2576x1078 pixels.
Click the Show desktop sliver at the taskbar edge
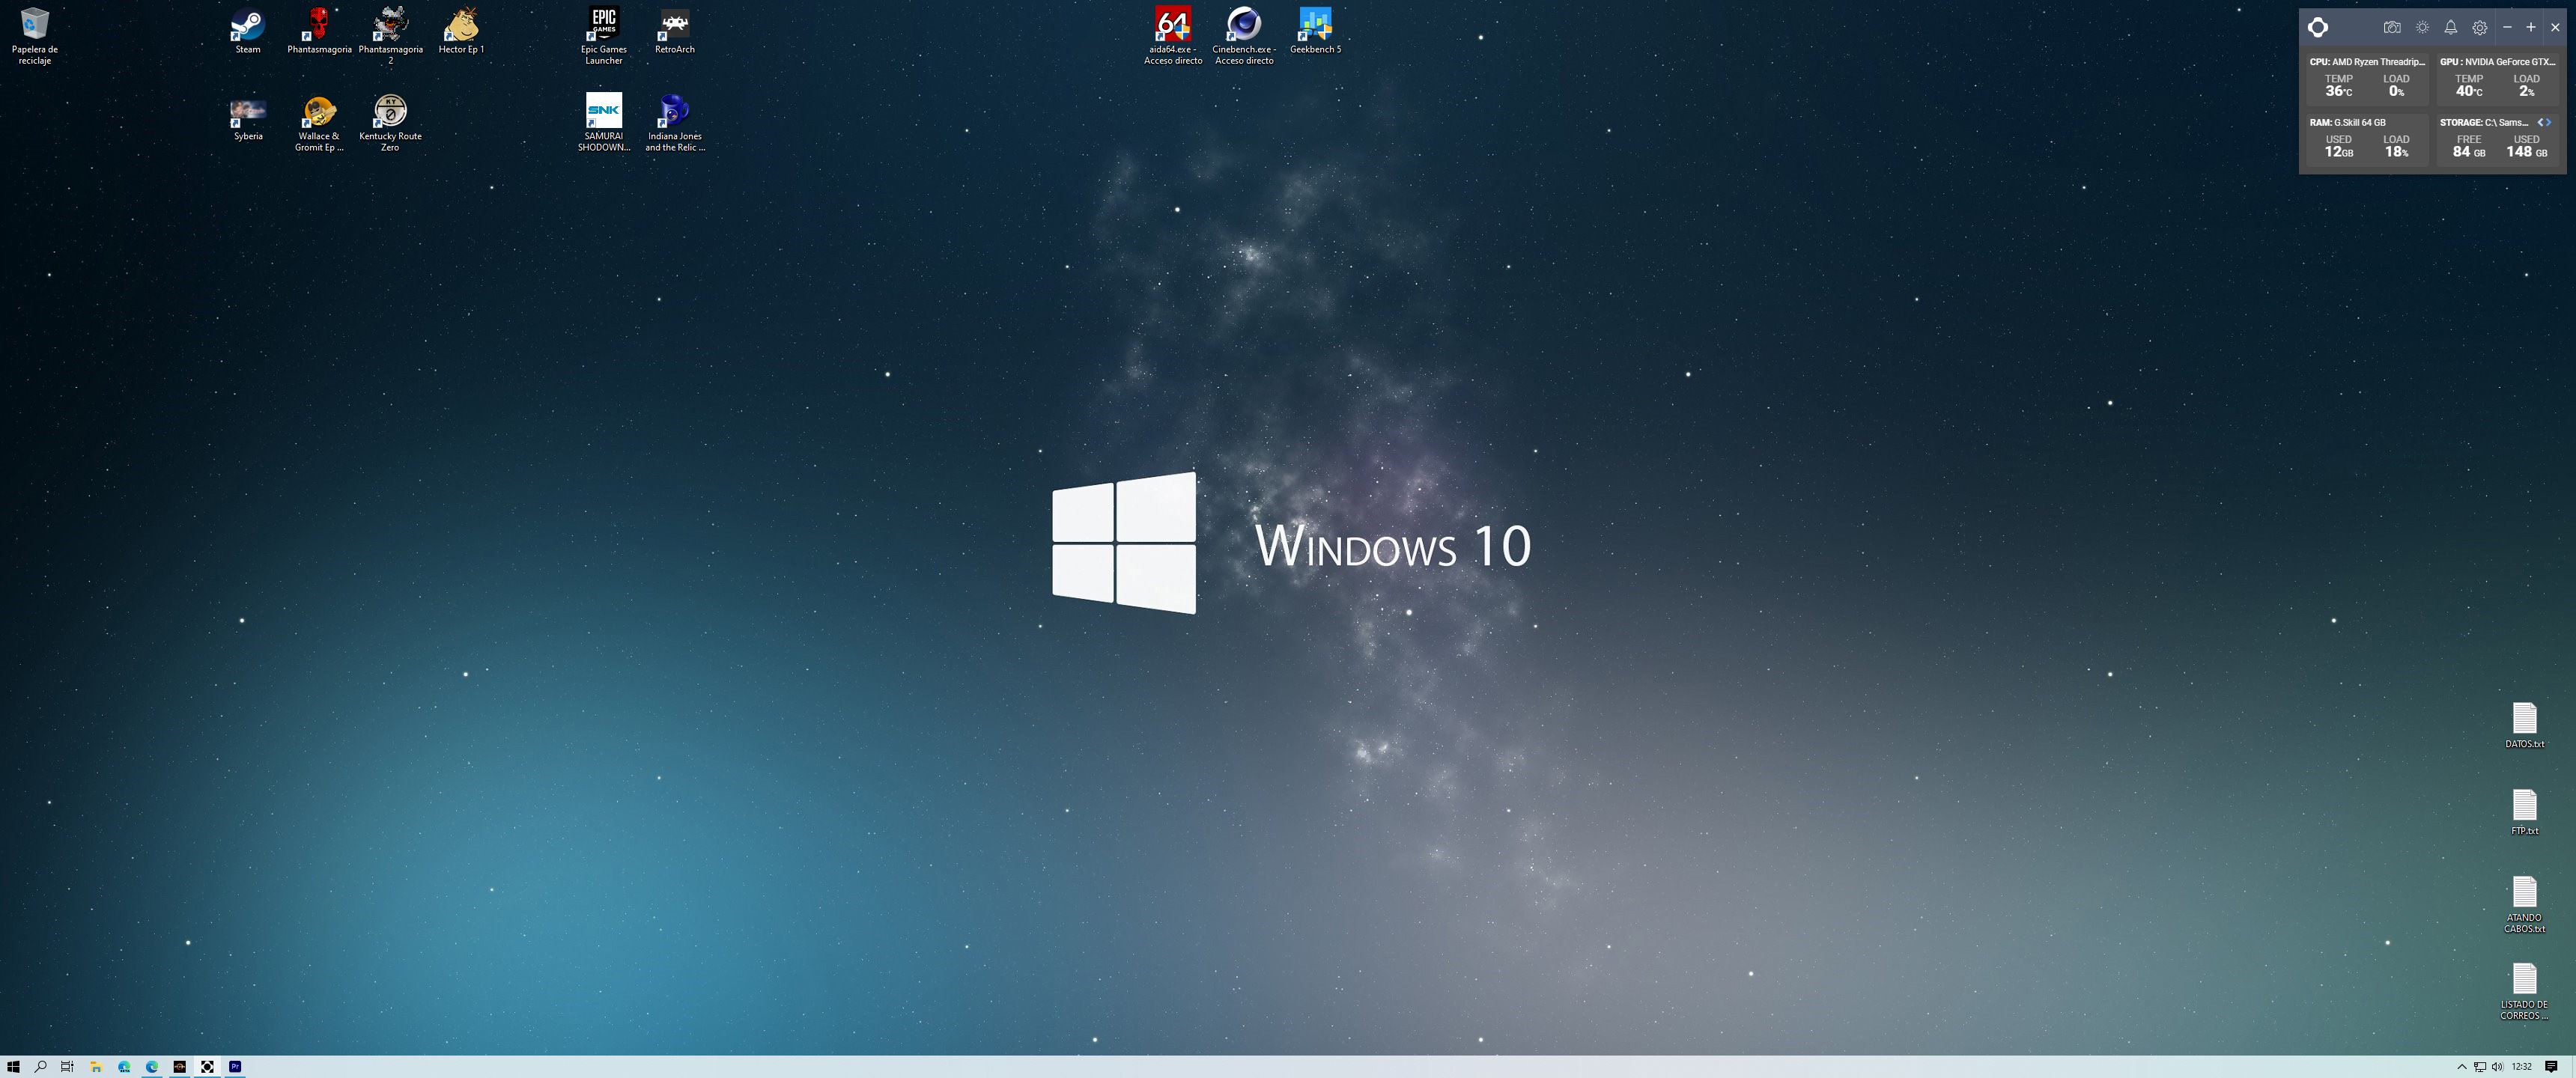point(2573,1066)
